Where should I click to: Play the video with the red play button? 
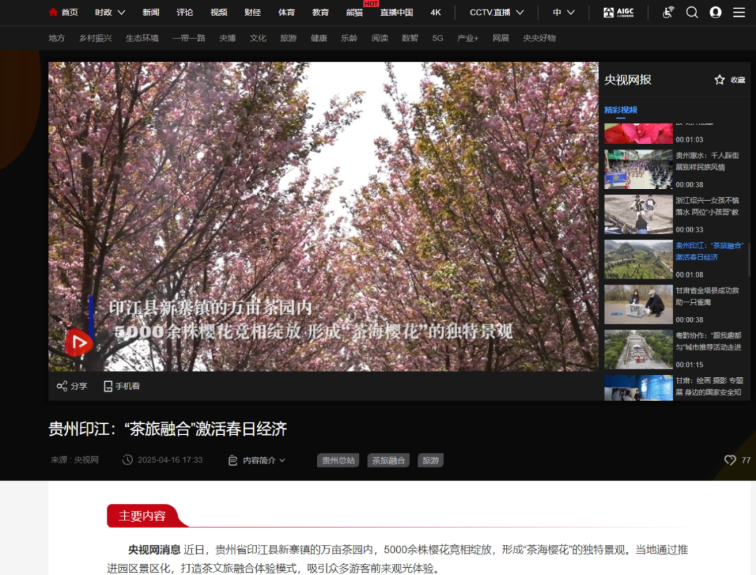click(x=79, y=342)
